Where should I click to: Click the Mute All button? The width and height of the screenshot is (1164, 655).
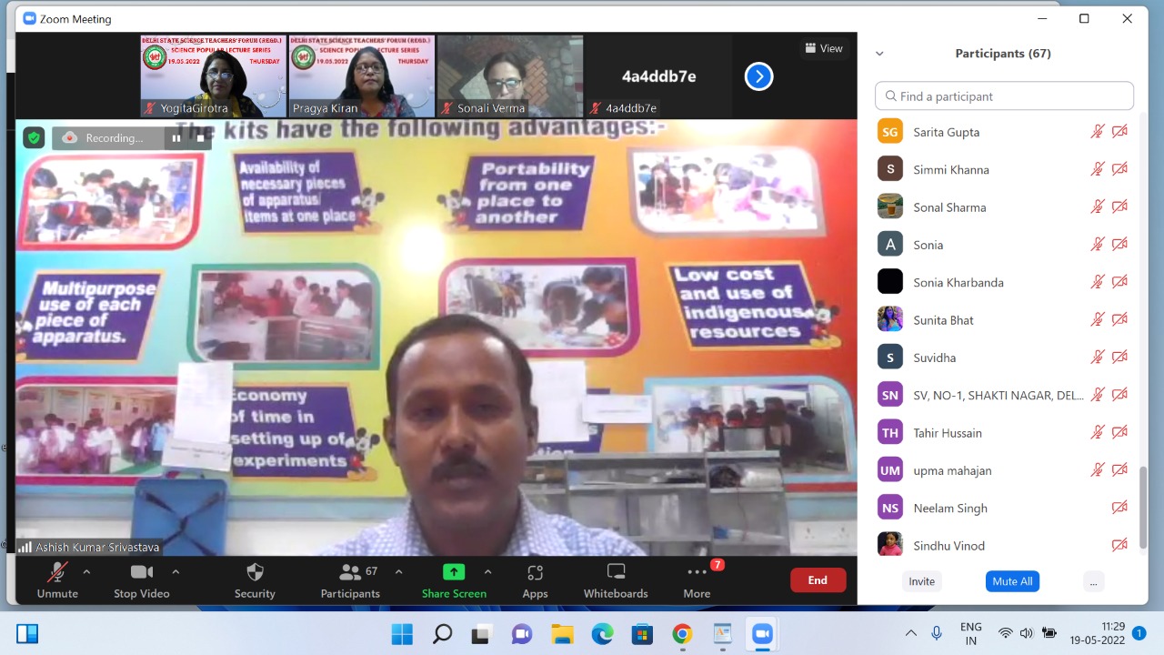point(1012,581)
